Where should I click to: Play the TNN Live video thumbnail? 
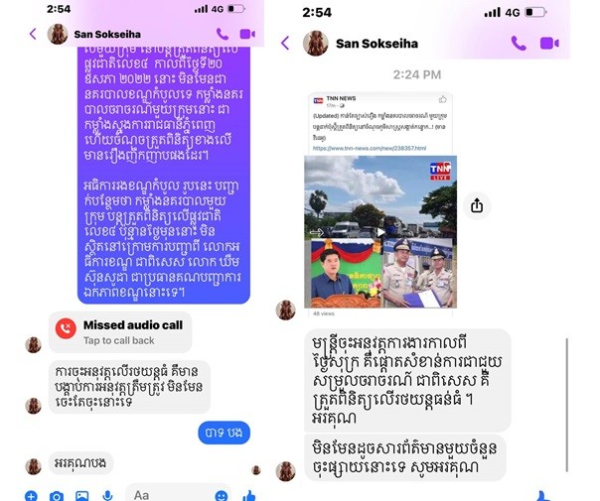click(380, 231)
